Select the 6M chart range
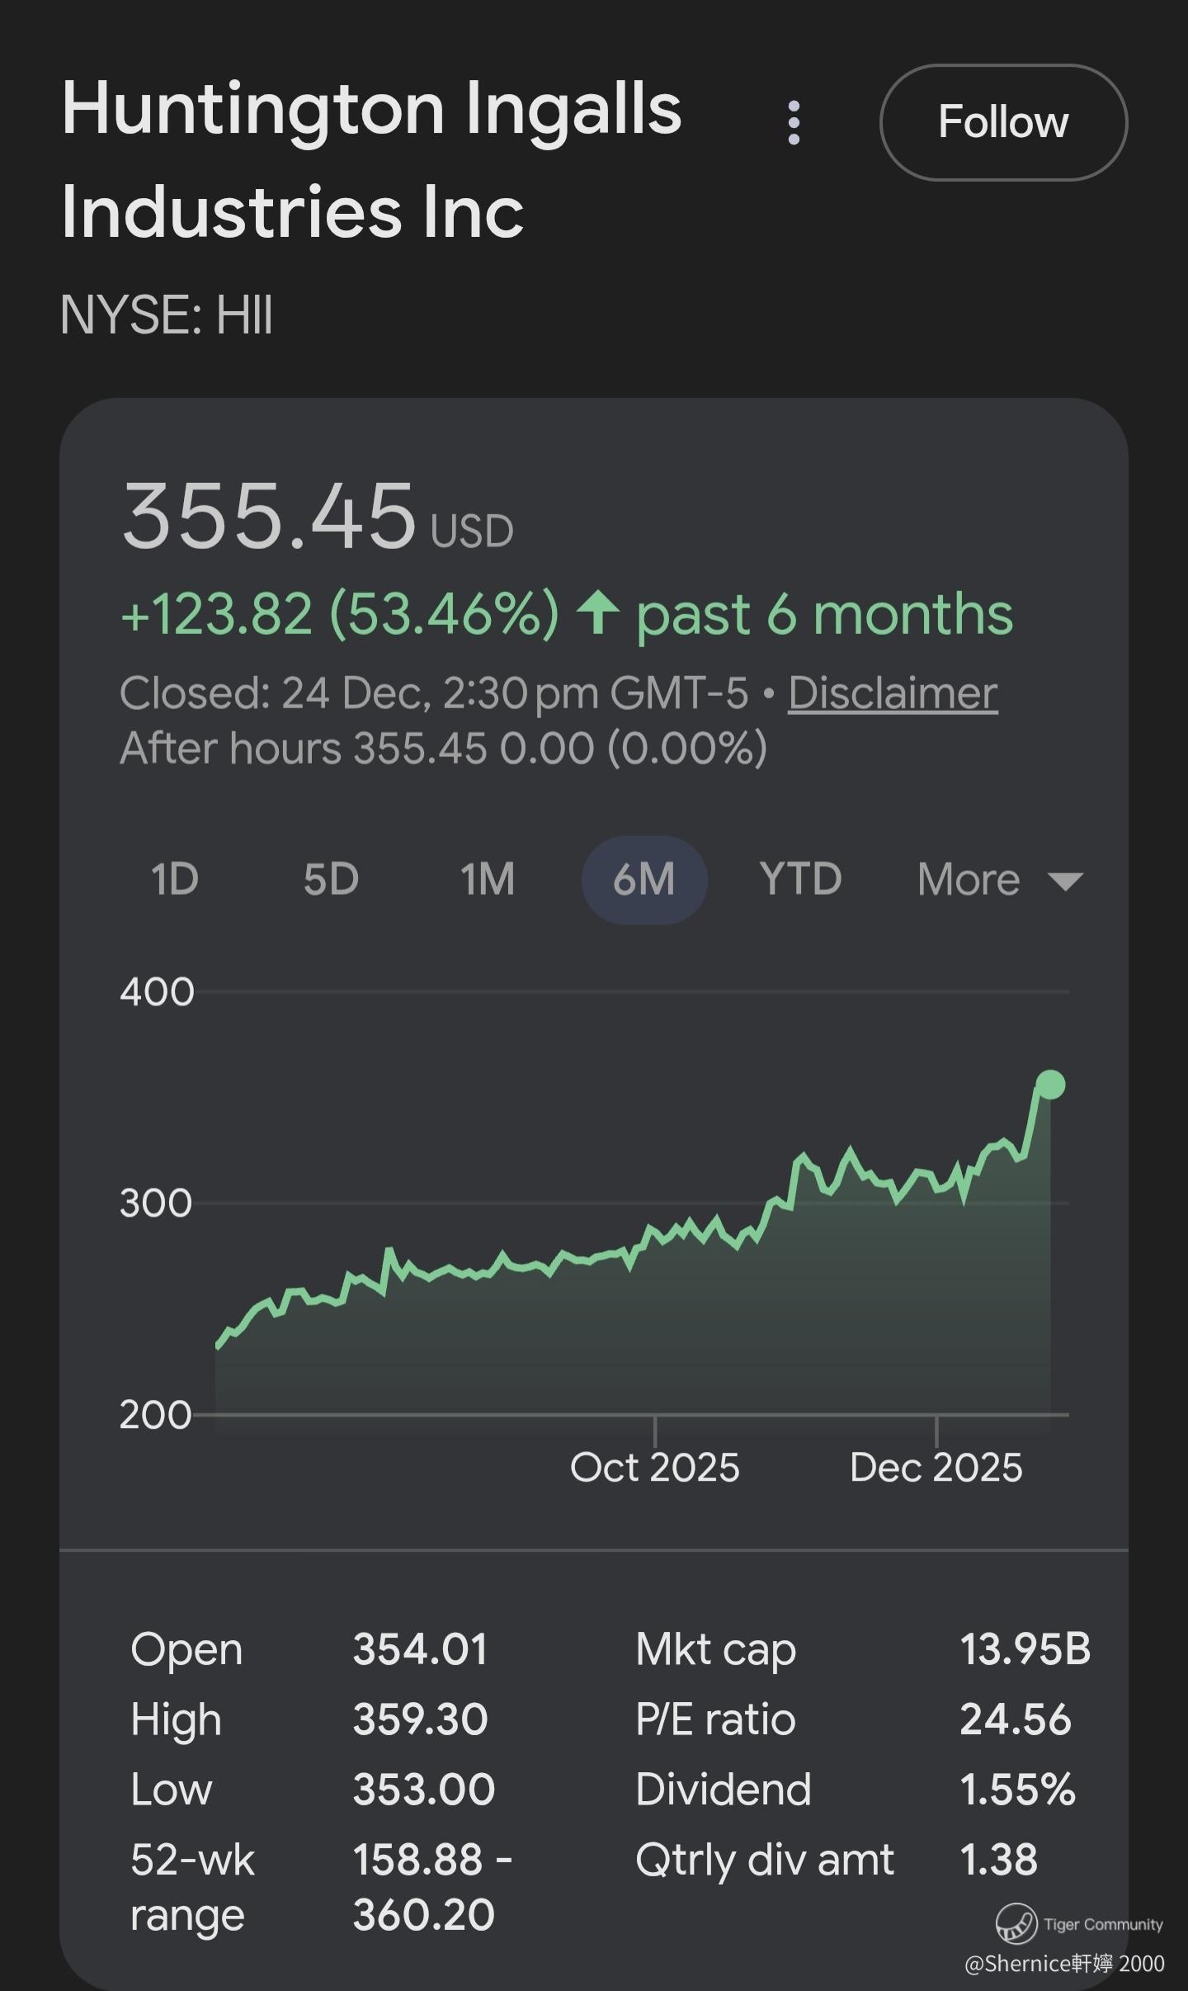Image resolution: width=1188 pixels, height=1991 pixels. coord(644,879)
